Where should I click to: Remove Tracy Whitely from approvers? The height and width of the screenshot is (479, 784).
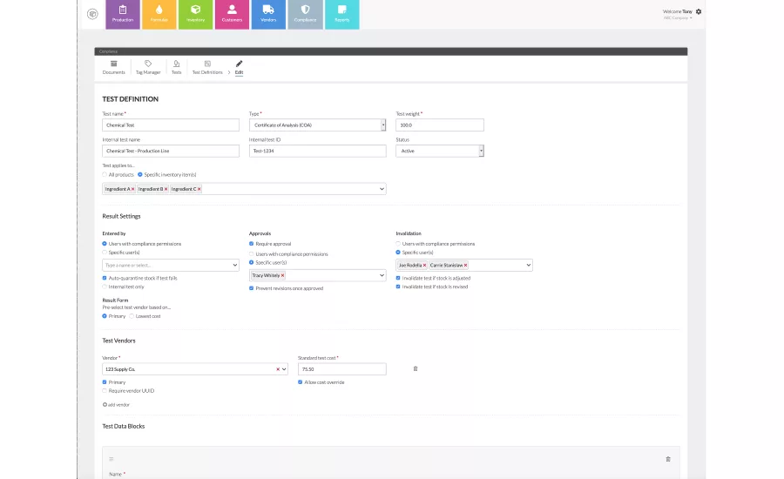(282, 275)
